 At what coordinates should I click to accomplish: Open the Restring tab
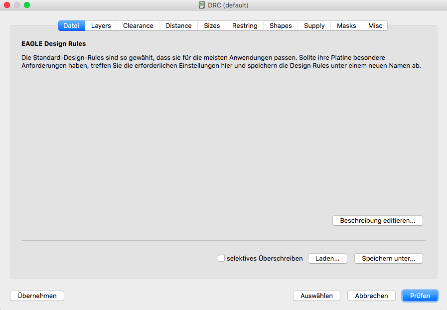coord(245,25)
